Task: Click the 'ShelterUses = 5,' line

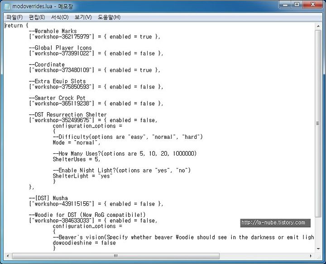Action: pyautogui.click(x=77, y=159)
